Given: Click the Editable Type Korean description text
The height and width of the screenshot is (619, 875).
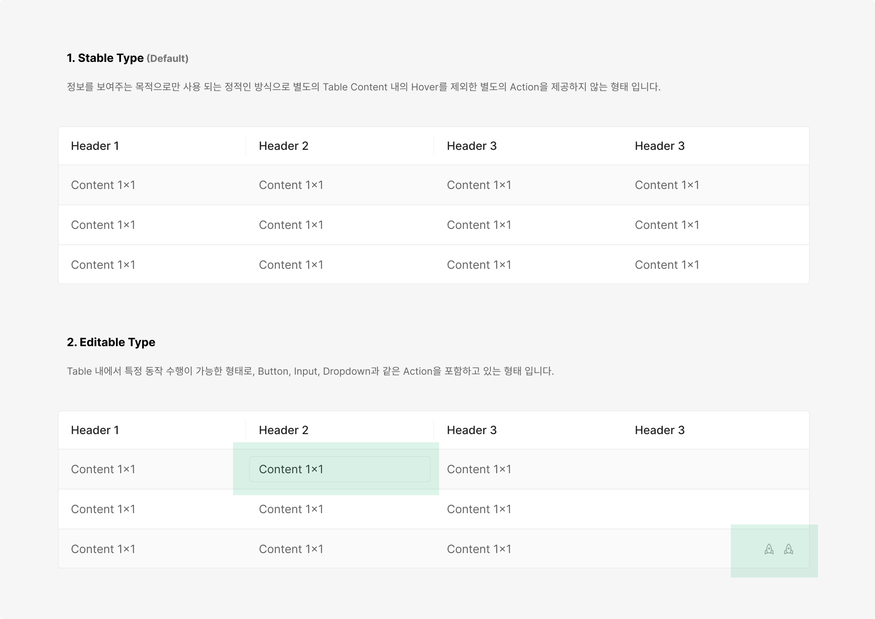Looking at the screenshot, I should (310, 371).
